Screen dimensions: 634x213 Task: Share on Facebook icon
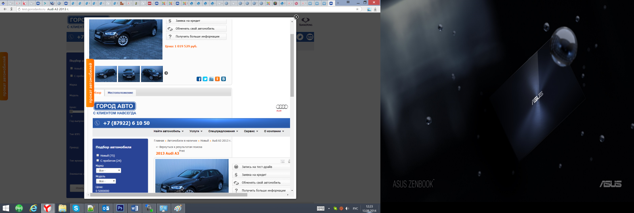(x=199, y=79)
